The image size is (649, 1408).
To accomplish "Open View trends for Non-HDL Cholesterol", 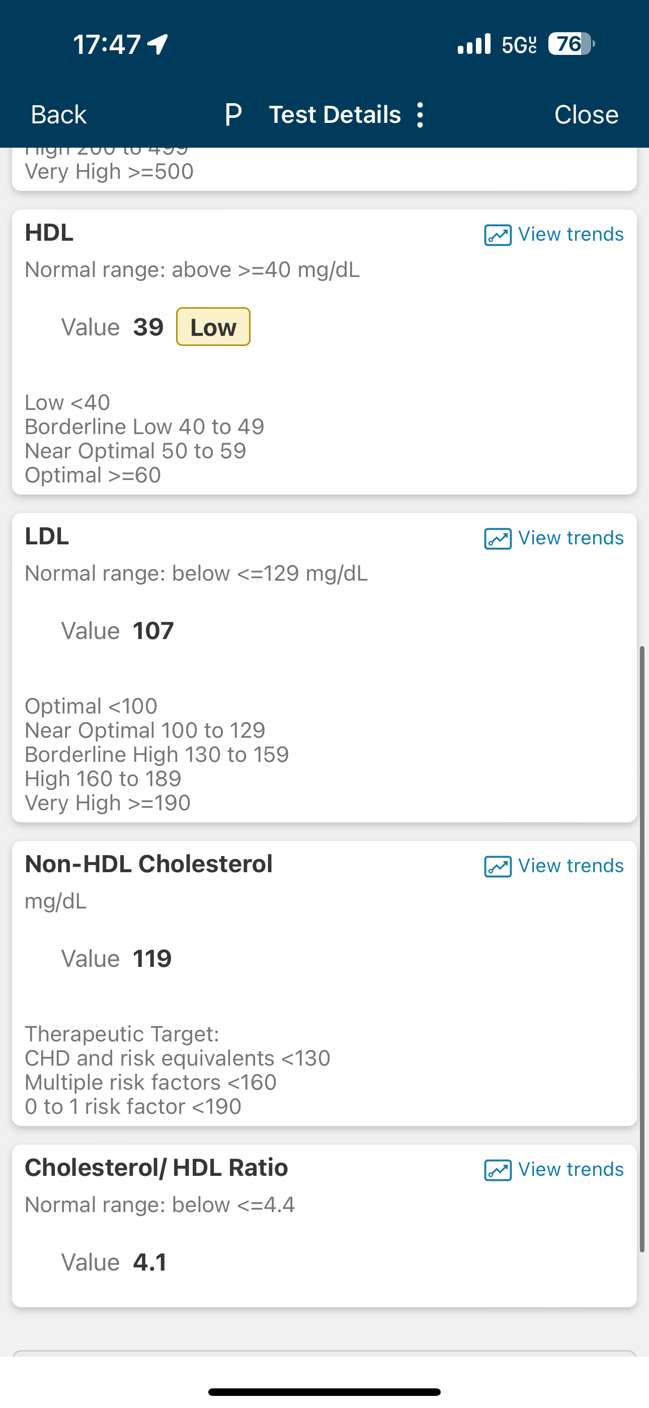I will [571, 866].
